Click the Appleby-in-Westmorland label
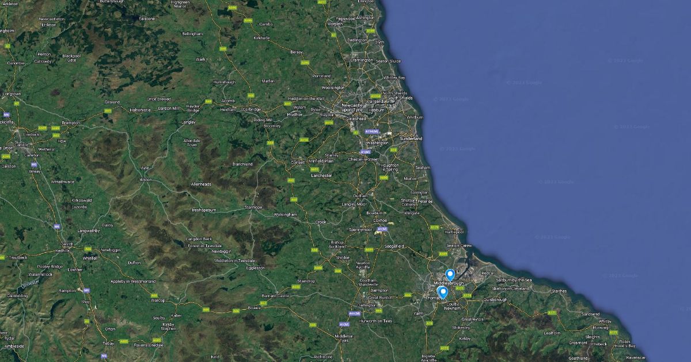 click(133, 281)
